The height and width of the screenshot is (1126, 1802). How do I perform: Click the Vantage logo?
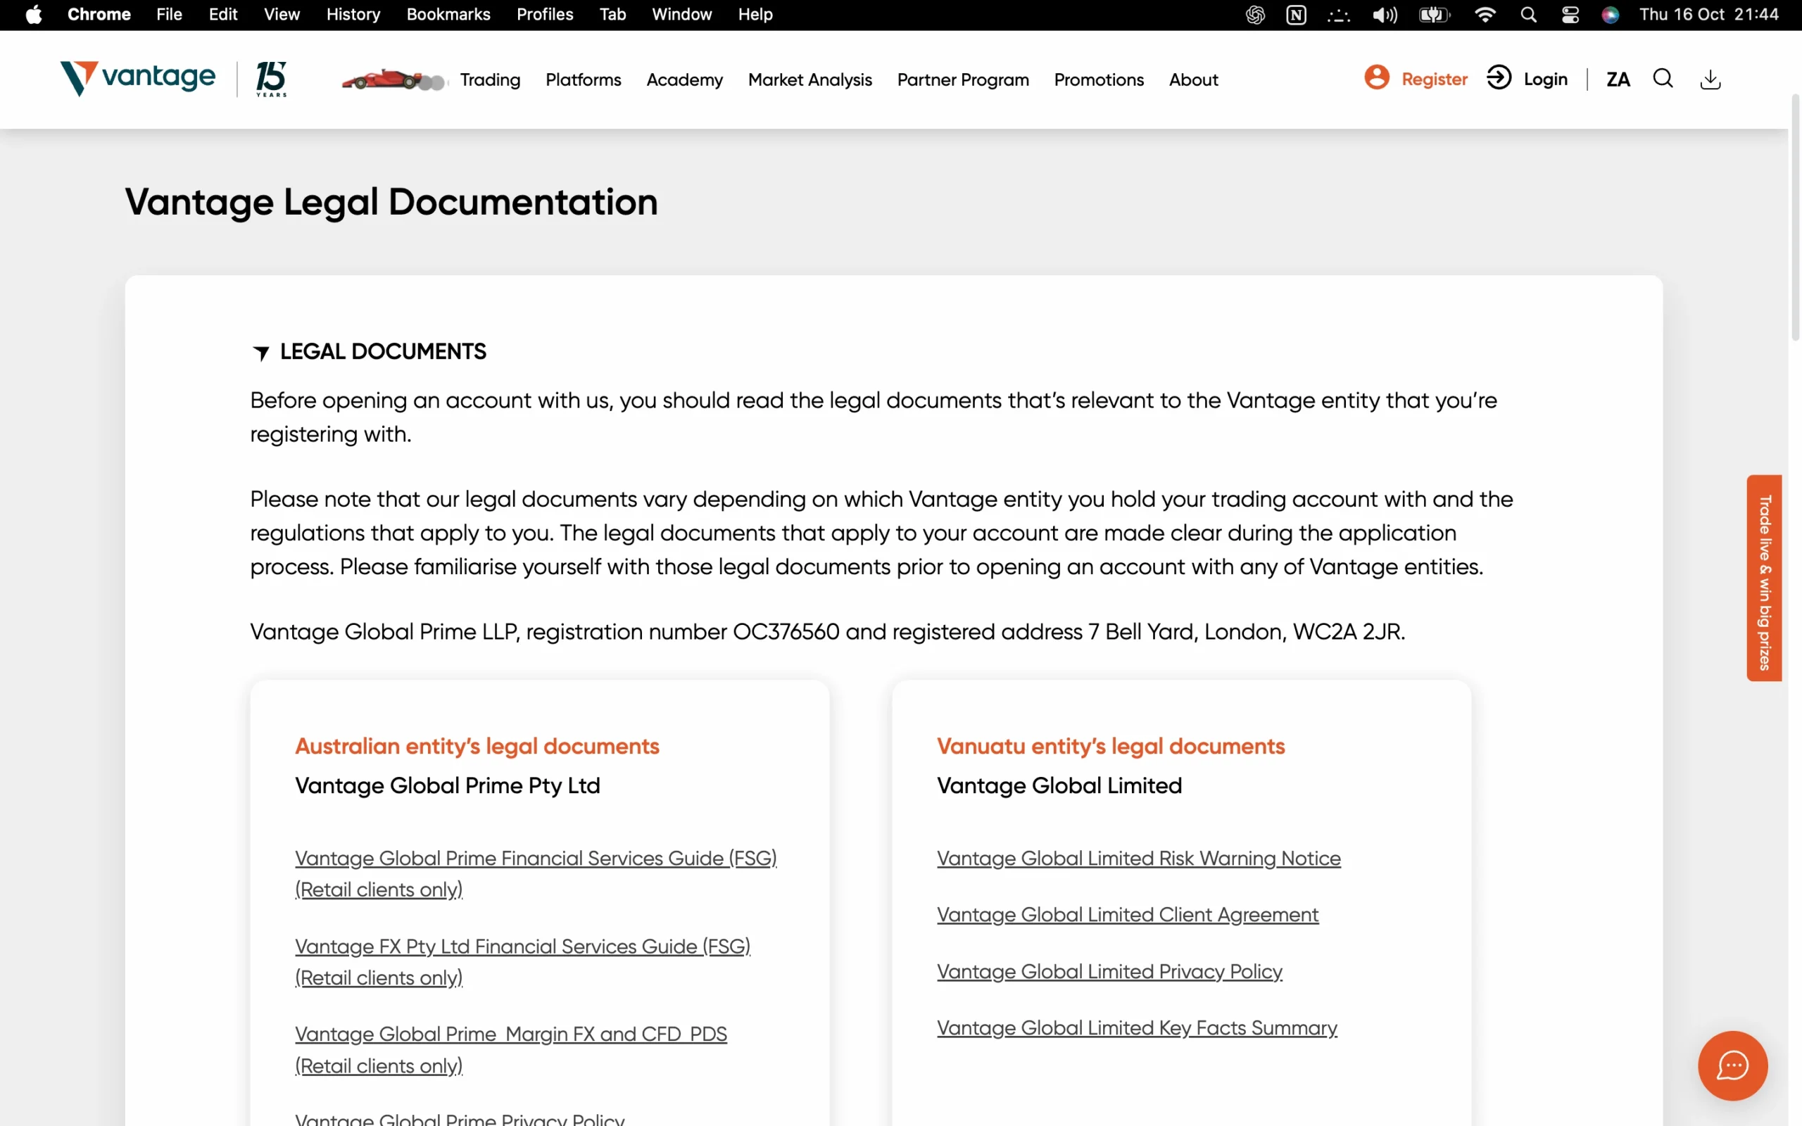pos(138,78)
